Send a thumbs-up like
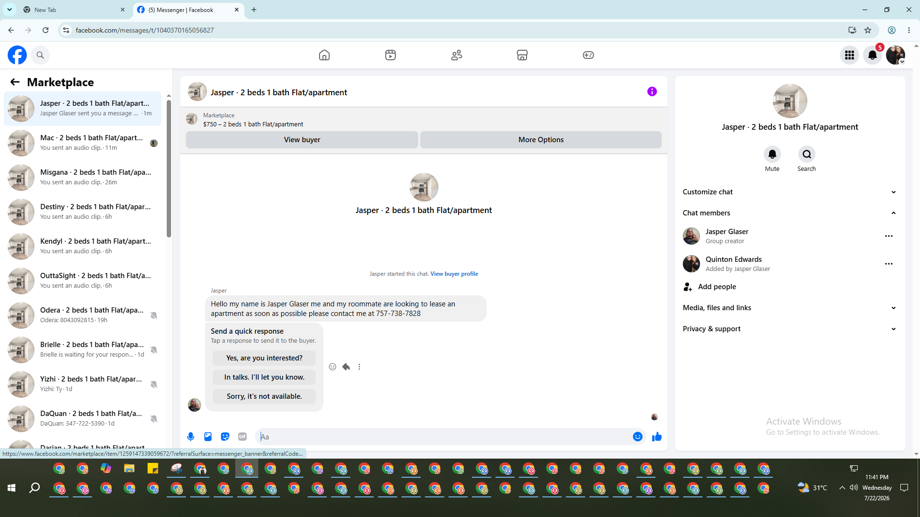This screenshot has height=517, width=920. [x=657, y=437]
